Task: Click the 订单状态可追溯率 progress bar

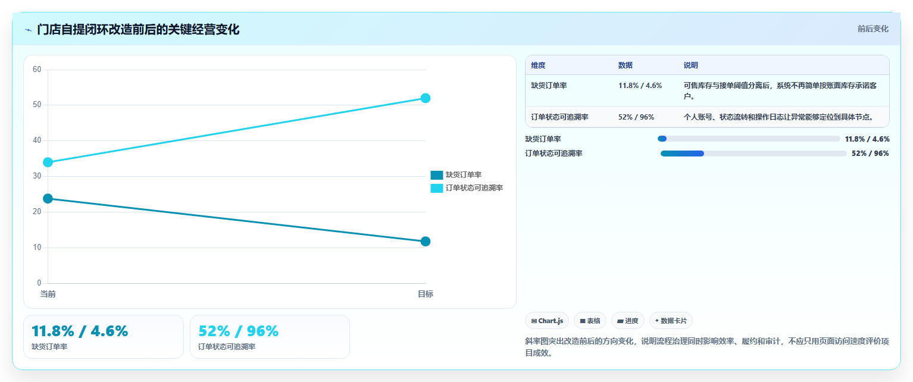Action: (x=753, y=154)
